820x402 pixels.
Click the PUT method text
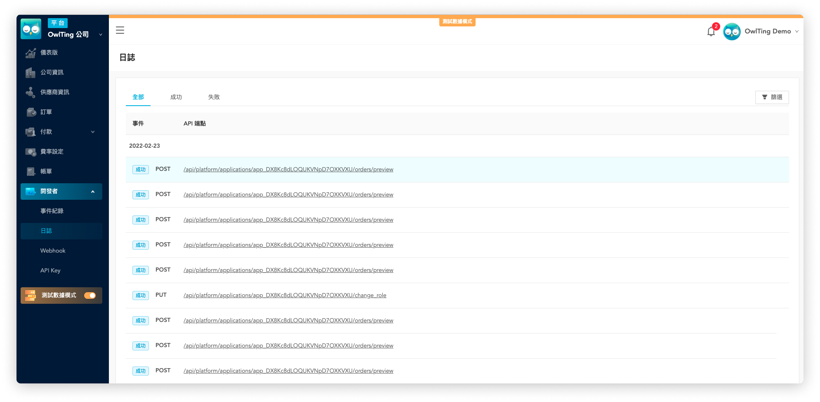(161, 295)
